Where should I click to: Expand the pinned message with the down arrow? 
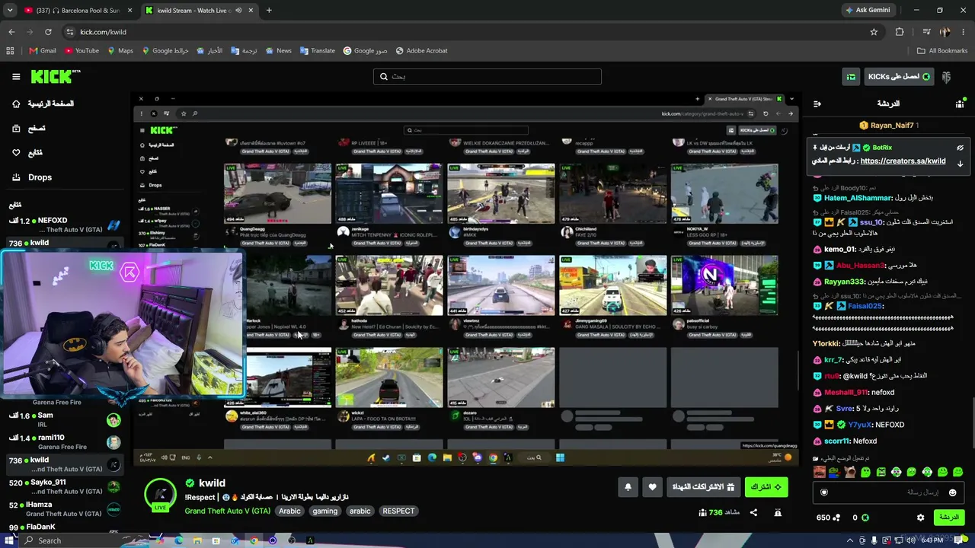960,163
